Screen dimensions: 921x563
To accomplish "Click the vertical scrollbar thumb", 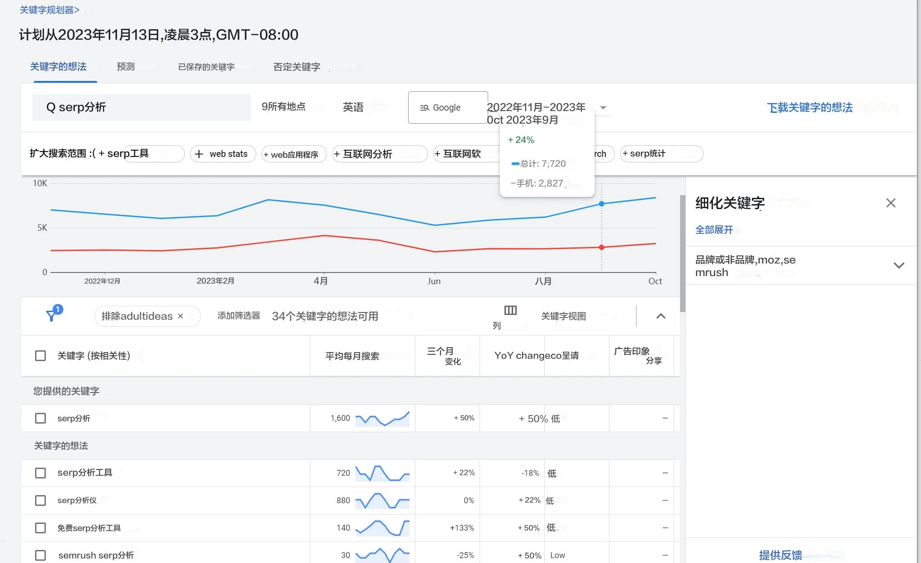I will [682, 253].
